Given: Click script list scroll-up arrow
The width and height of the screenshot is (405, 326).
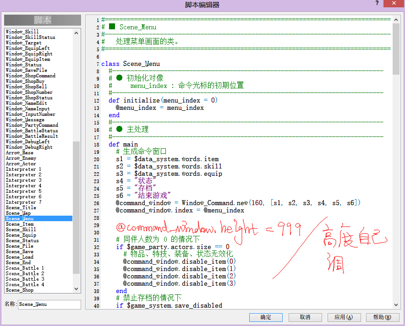Looking at the screenshot, I should pos(76,33).
